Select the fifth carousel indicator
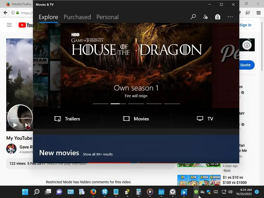264x198 pixels. [172, 104]
